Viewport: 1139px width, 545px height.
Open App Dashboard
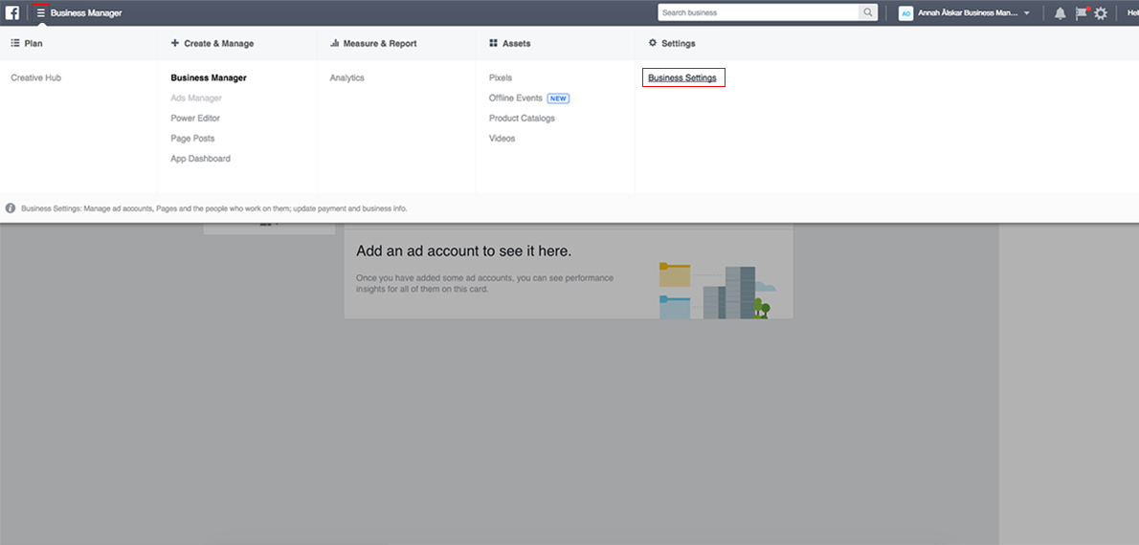coord(200,159)
